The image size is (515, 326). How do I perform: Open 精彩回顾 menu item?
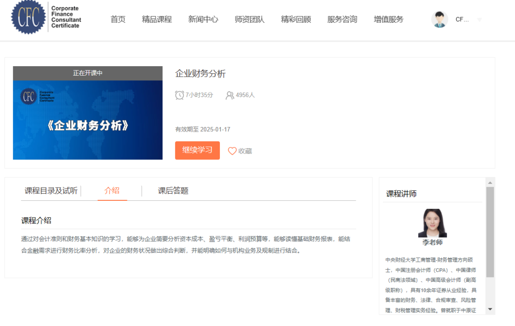pyautogui.click(x=296, y=20)
